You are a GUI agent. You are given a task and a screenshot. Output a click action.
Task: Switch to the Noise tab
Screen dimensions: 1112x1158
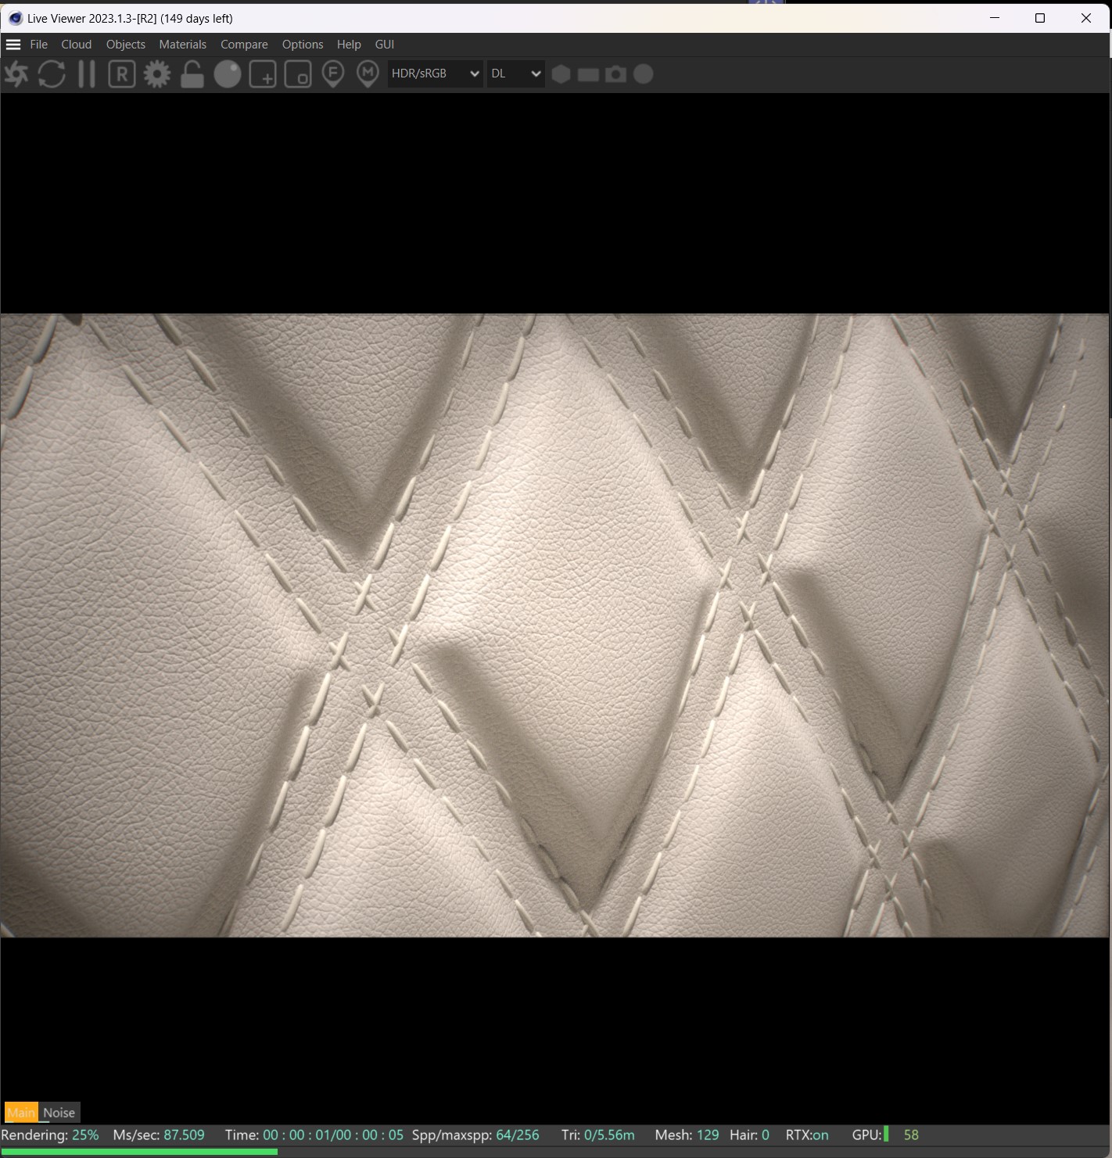pos(59,1113)
